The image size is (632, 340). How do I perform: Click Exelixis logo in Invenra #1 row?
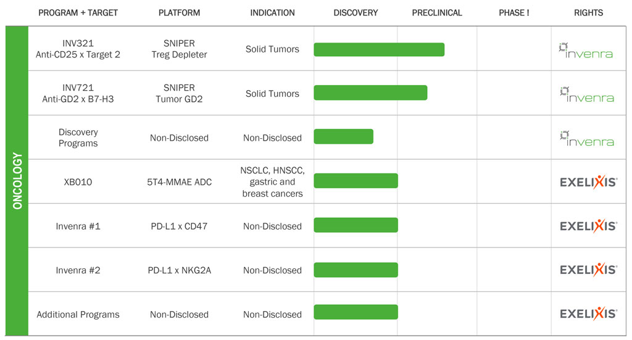(588, 226)
